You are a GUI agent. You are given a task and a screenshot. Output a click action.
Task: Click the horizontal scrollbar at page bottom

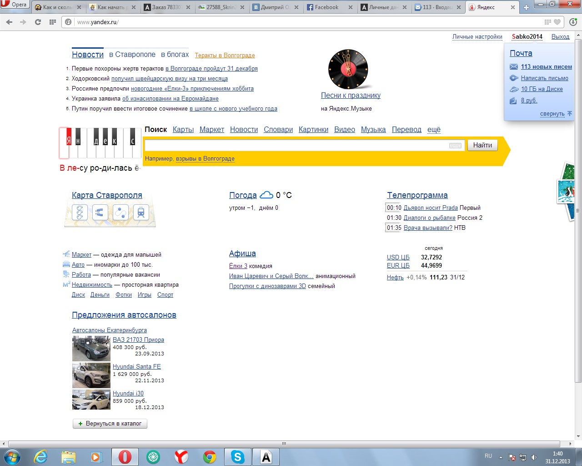point(284,444)
